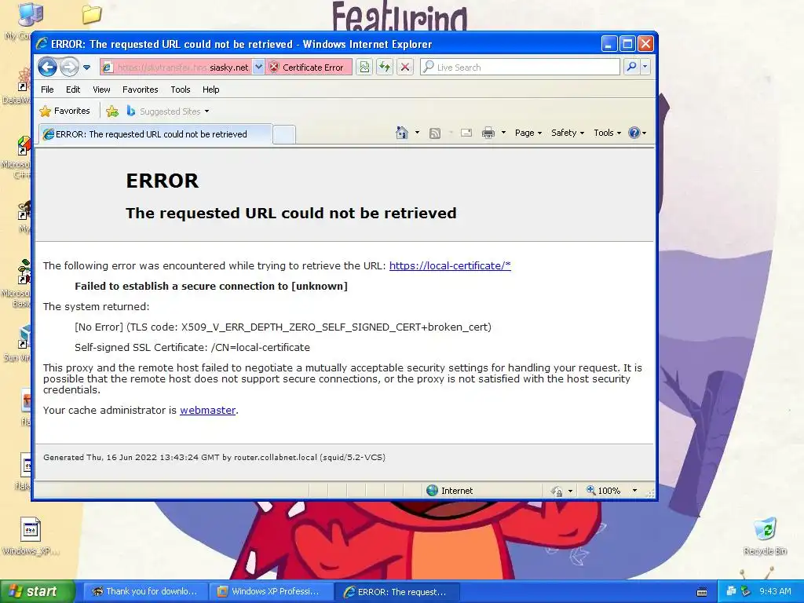Open the zoom level dropdown arrow

(634, 491)
